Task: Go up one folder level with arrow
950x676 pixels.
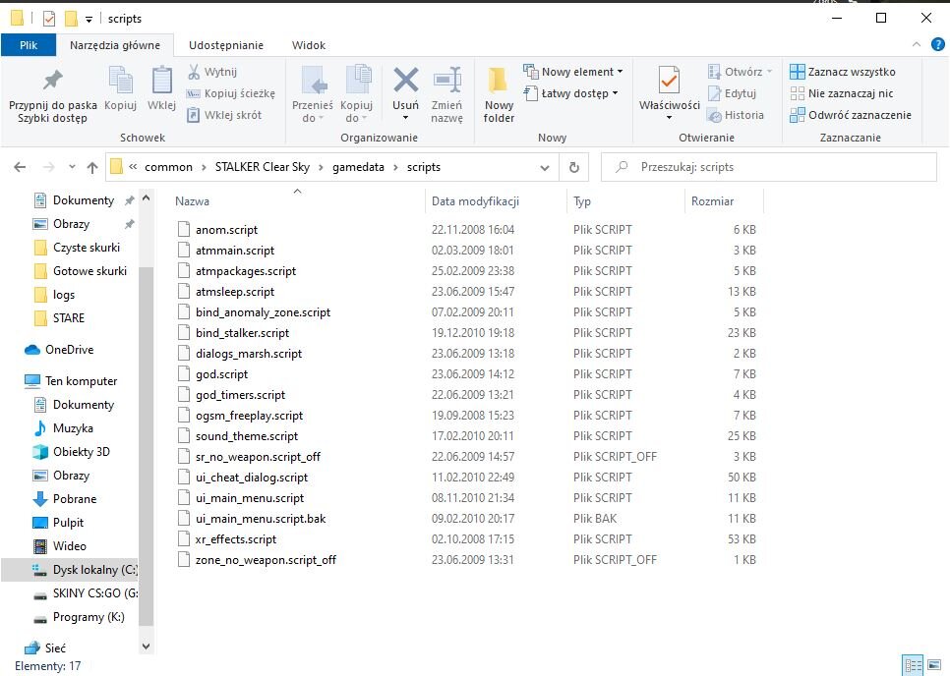Action: pos(92,167)
